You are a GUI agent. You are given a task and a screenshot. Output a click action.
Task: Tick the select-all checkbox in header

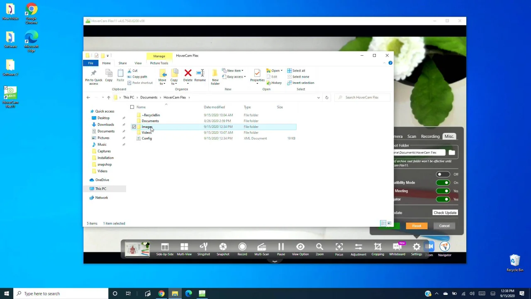(x=132, y=107)
